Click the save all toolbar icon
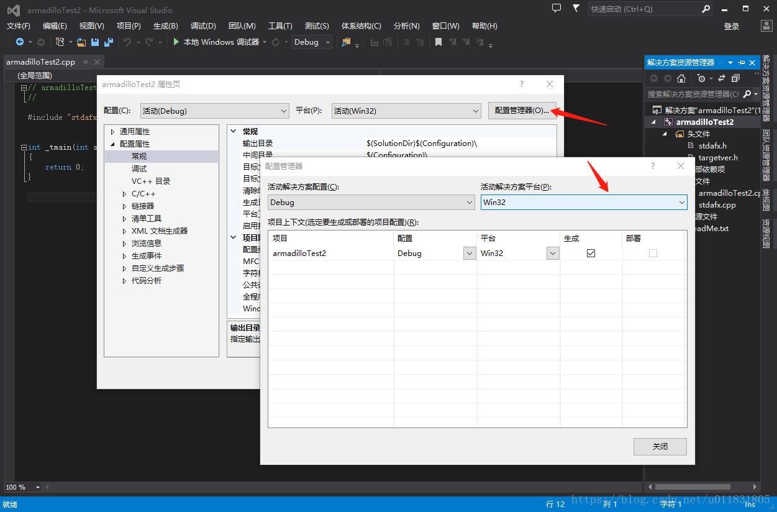 (x=109, y=42)
